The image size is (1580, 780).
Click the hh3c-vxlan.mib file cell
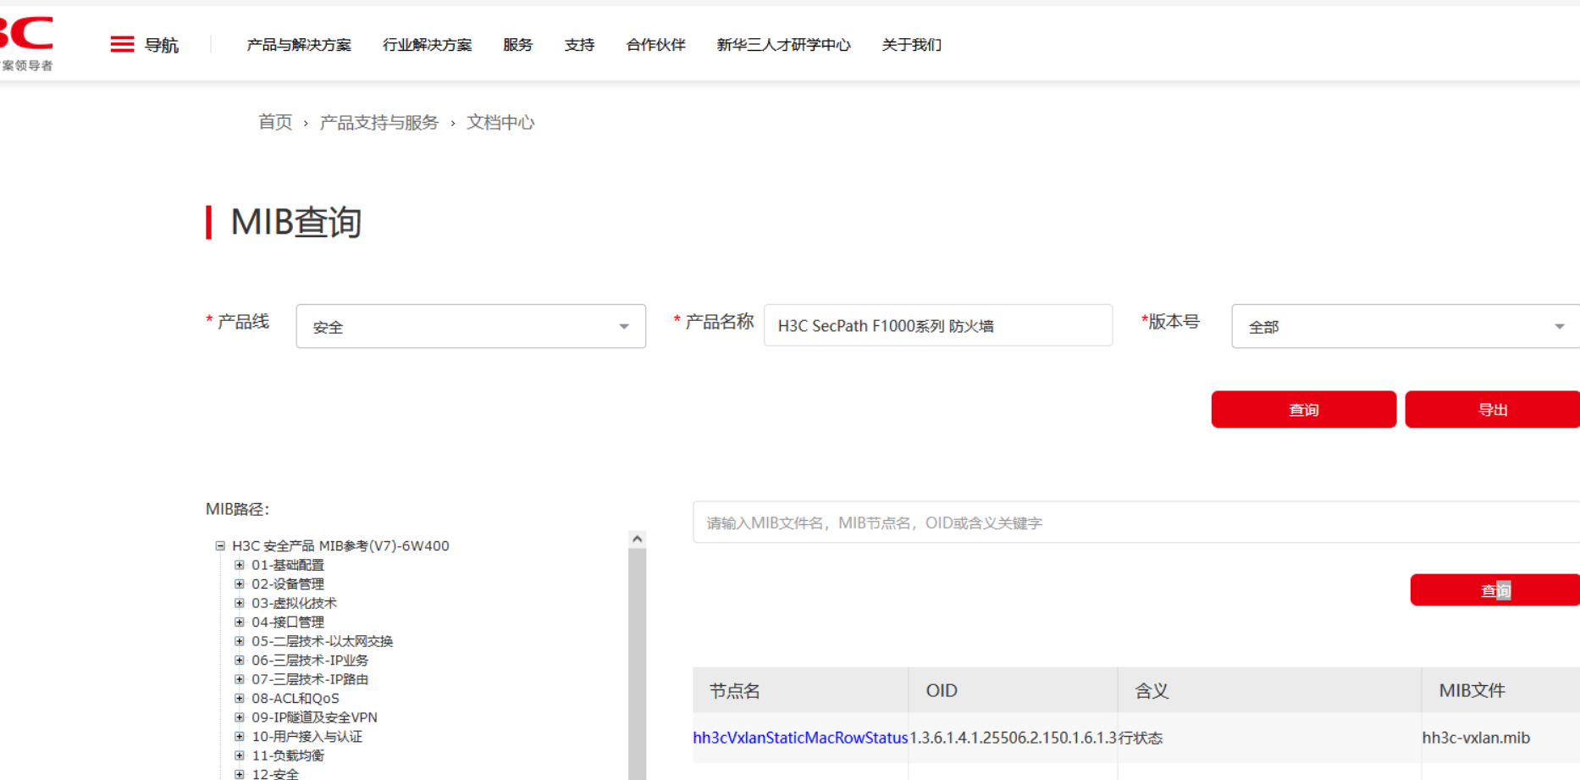point(1476,738)
